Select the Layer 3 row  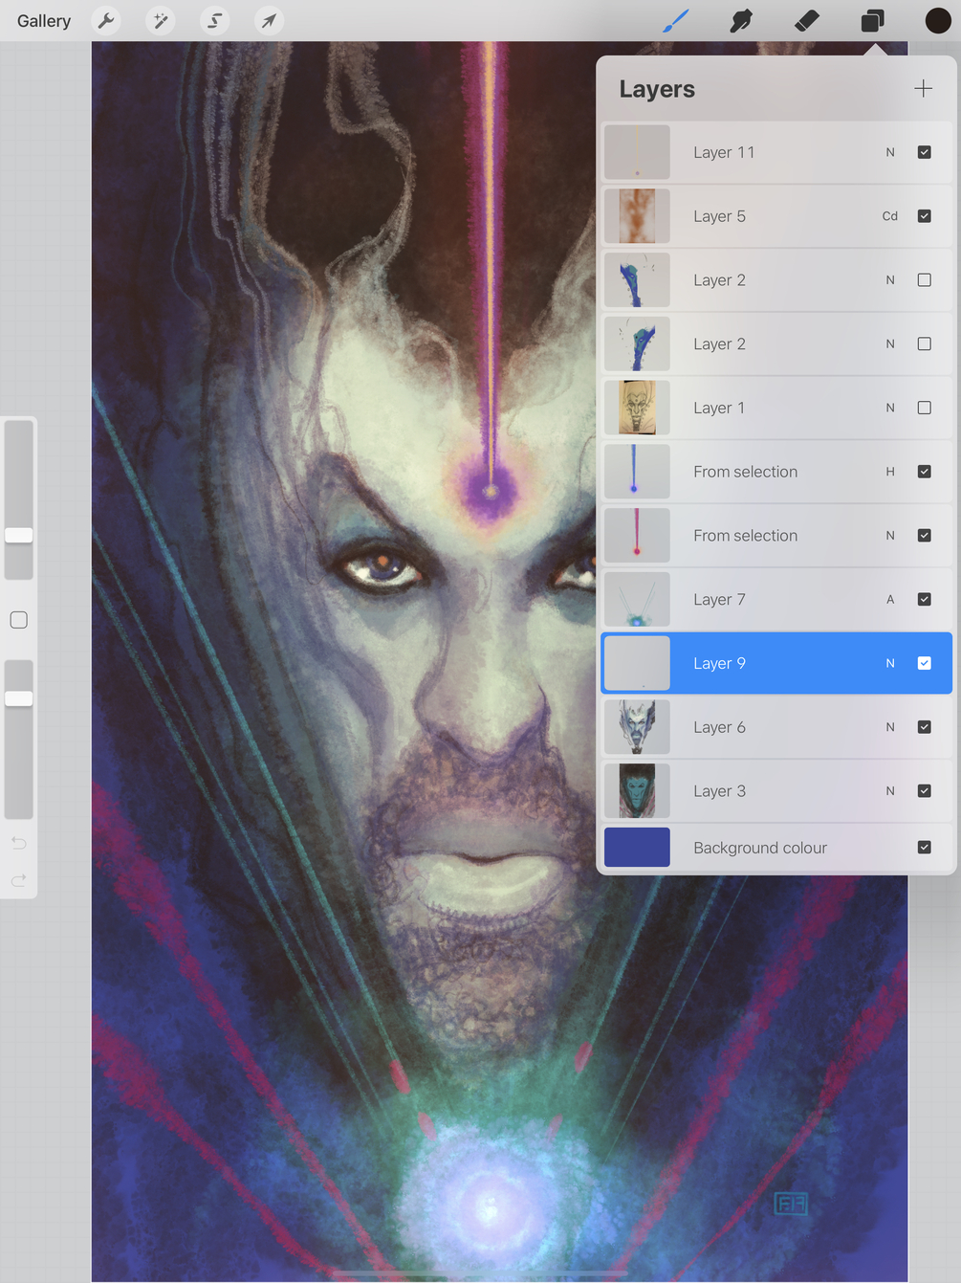(776, 791)
